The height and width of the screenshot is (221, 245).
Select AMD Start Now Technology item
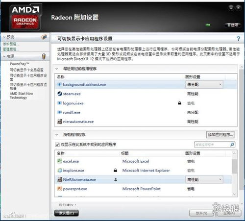point(21,96)
